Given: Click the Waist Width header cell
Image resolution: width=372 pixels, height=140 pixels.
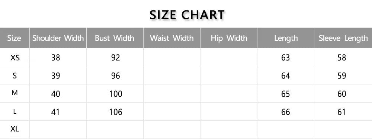Looking at the screenshot, I should (172, 38).
